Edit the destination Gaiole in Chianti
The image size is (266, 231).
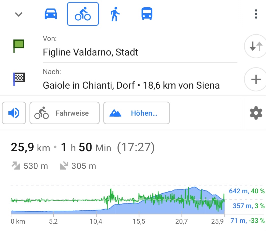pos(131,85)
